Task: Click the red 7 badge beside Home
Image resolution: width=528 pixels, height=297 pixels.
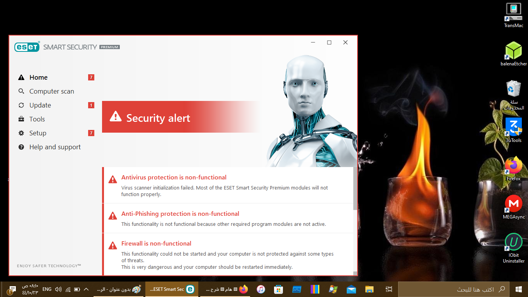Action: pyautogui.click(x=91, y=77)
